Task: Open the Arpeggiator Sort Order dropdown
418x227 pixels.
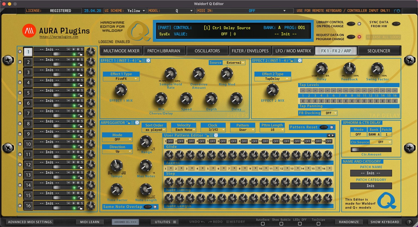Action: point(154,130)
